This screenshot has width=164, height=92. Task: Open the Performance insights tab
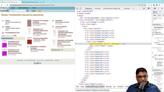pyautogui.click(x=112, y=8)
